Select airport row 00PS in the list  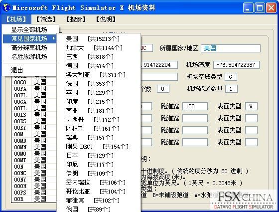point(34,193)
